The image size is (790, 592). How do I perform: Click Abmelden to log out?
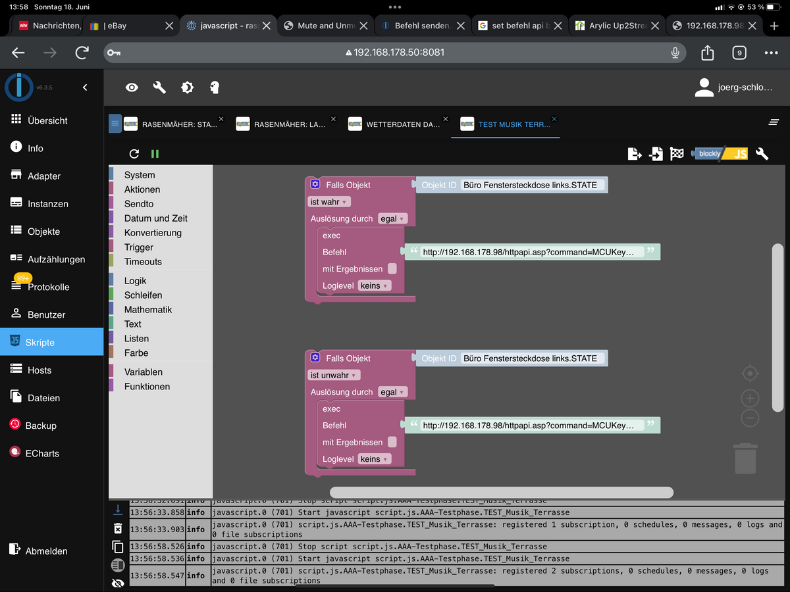click(x=46, y=551)
